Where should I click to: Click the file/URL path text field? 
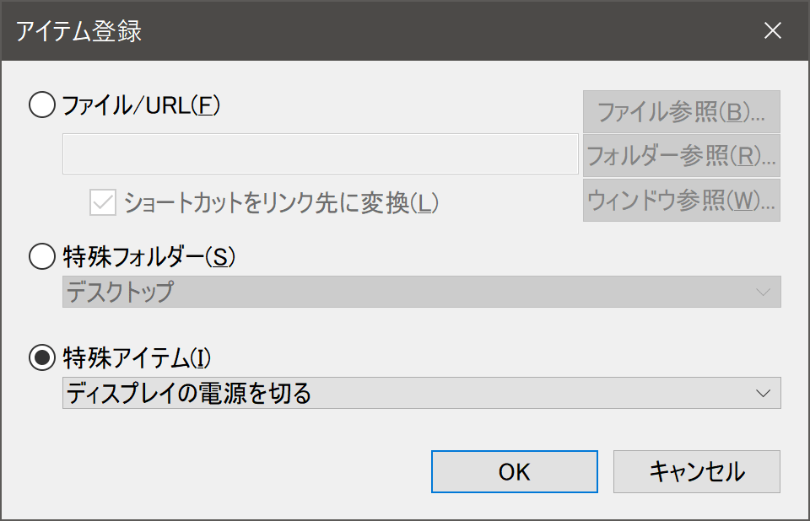(320, 154)
